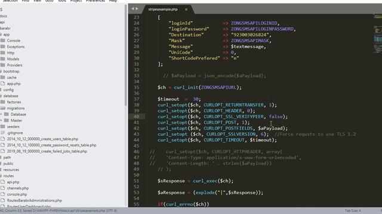Expand the Master subfolder under migrations
Viewport: 382px width, 214px height.
(1, 120)
